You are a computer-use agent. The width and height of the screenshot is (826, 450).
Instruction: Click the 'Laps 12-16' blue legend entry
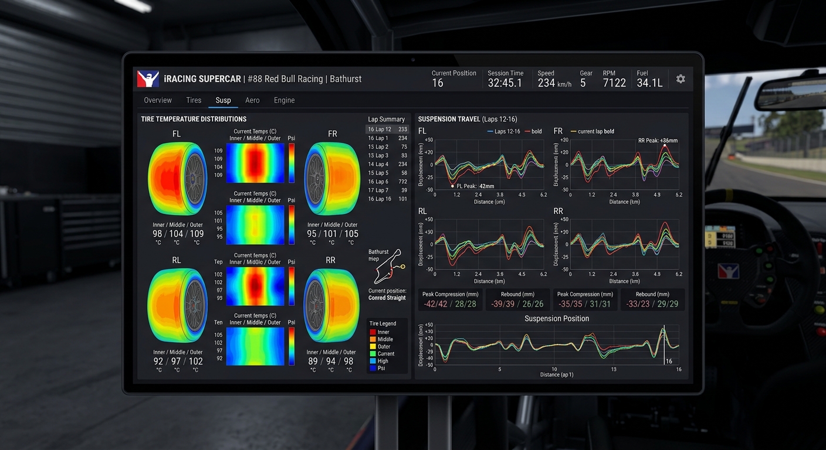(503, 131)
